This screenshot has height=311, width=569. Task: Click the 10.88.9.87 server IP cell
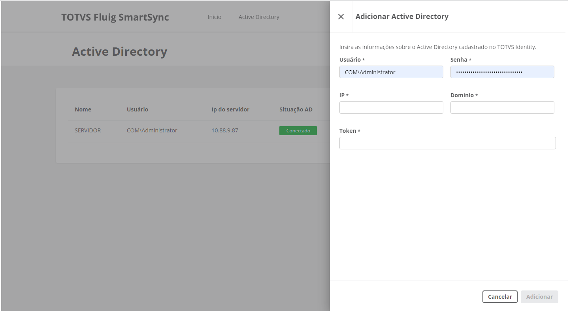pyautogui.click(x=225, y=130)
